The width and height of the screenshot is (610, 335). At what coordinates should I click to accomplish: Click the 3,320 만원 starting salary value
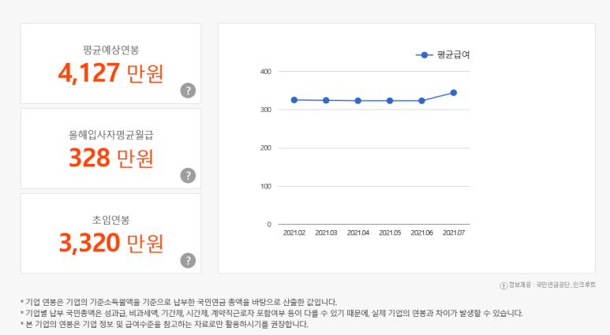[110, 242]
